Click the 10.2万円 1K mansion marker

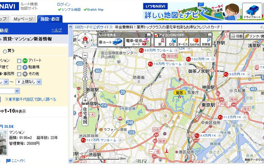tap(189, 59)
